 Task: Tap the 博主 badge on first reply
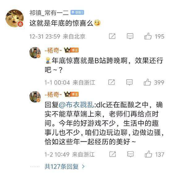coord(74,50)
